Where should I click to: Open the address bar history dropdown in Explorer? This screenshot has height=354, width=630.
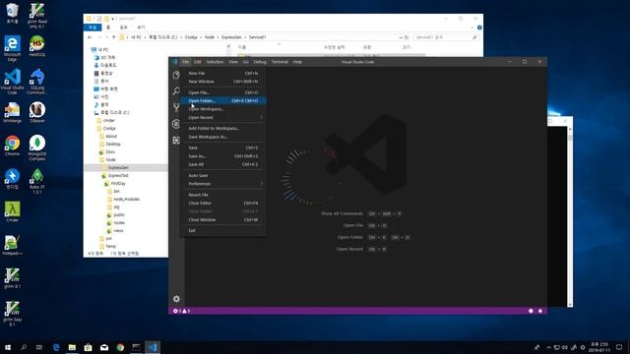pos(401,37)
